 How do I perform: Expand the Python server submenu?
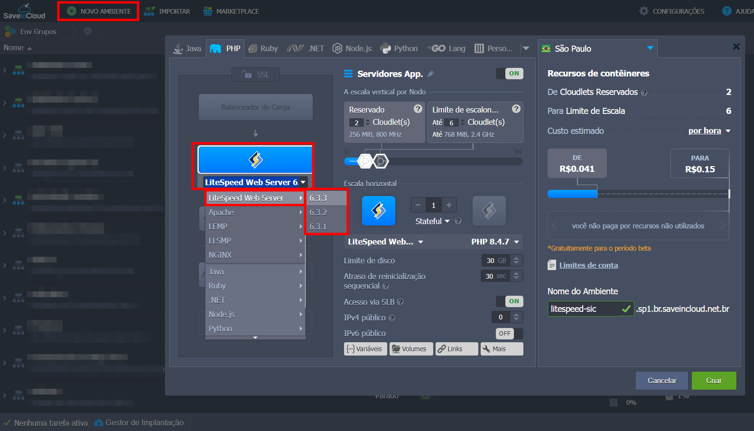pyautogui.click(x=255, y=328)
